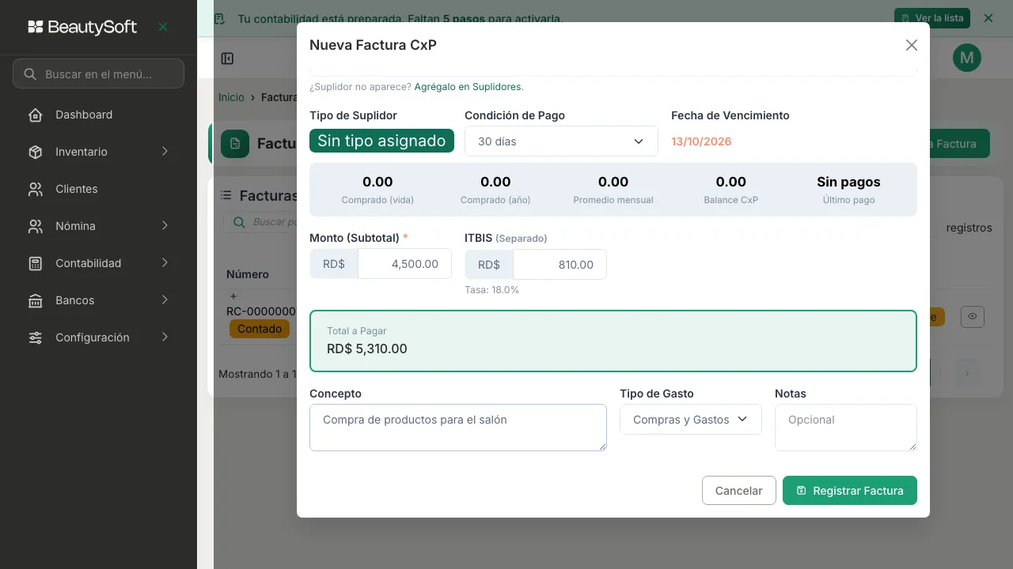This screenshot has height=569, width=1013.
Task: Click the Agrégalo en Suplidores link
Action: pos(467,87)
